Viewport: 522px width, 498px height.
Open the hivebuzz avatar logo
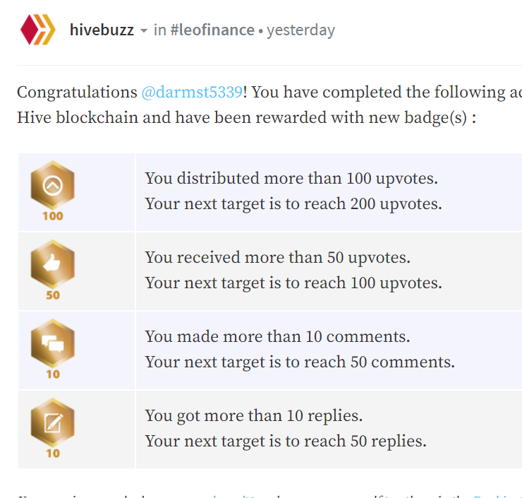point(38,30)
